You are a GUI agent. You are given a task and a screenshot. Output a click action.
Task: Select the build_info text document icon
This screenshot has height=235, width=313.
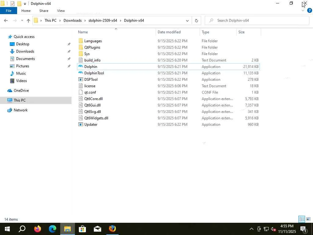81,60
